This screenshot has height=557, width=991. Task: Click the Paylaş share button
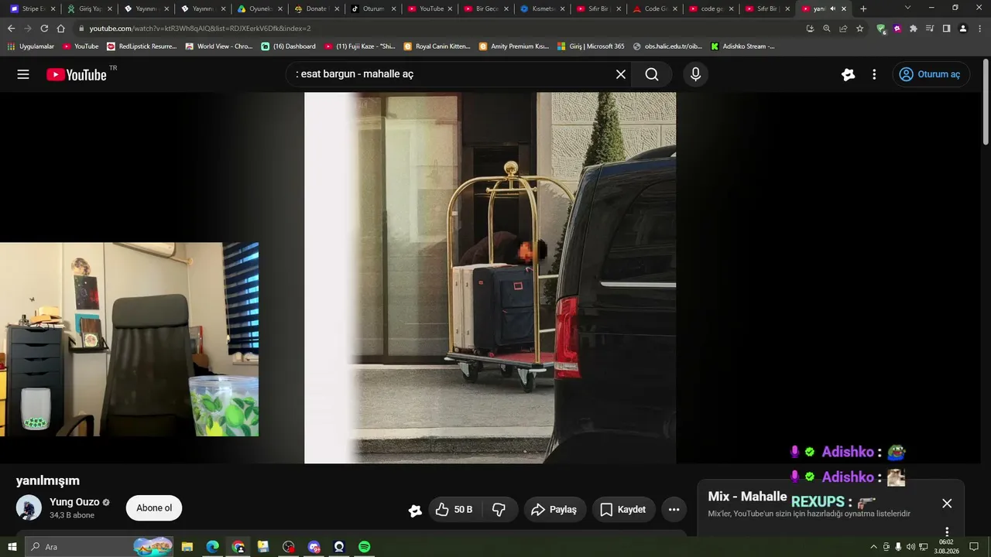pyautogui.click(x=554, y=509)
